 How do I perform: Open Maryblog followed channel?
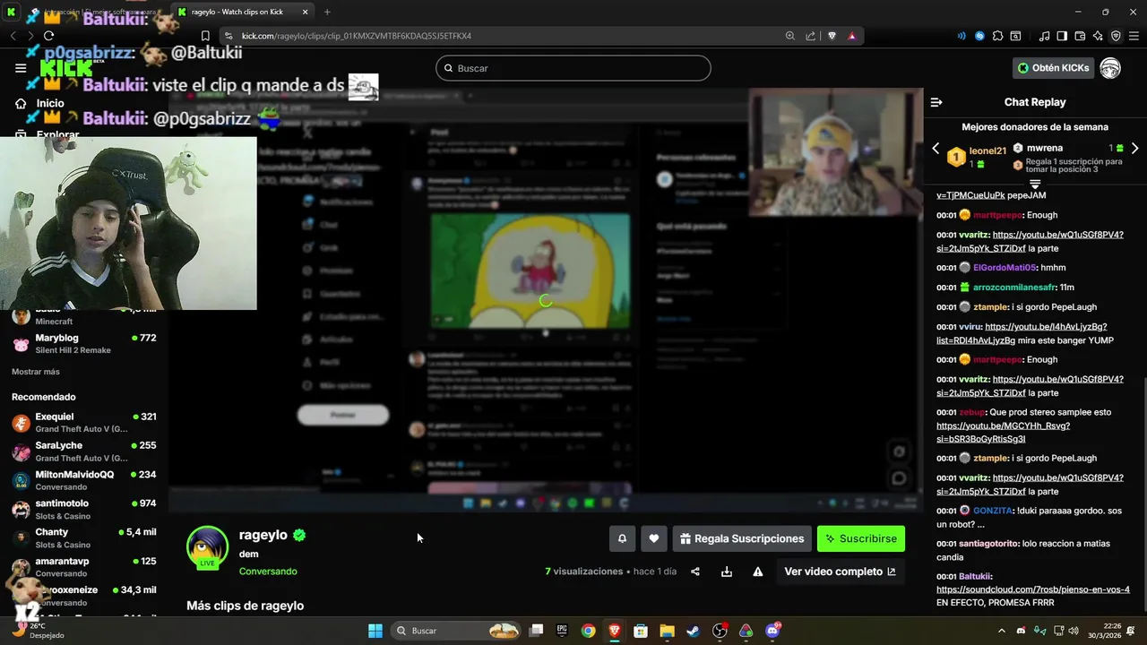pyautogui.click(x=84, y=343)
